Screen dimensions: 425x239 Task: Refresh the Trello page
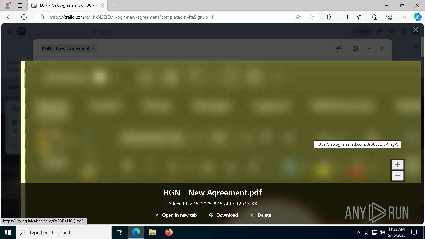(x=24, y=17)
